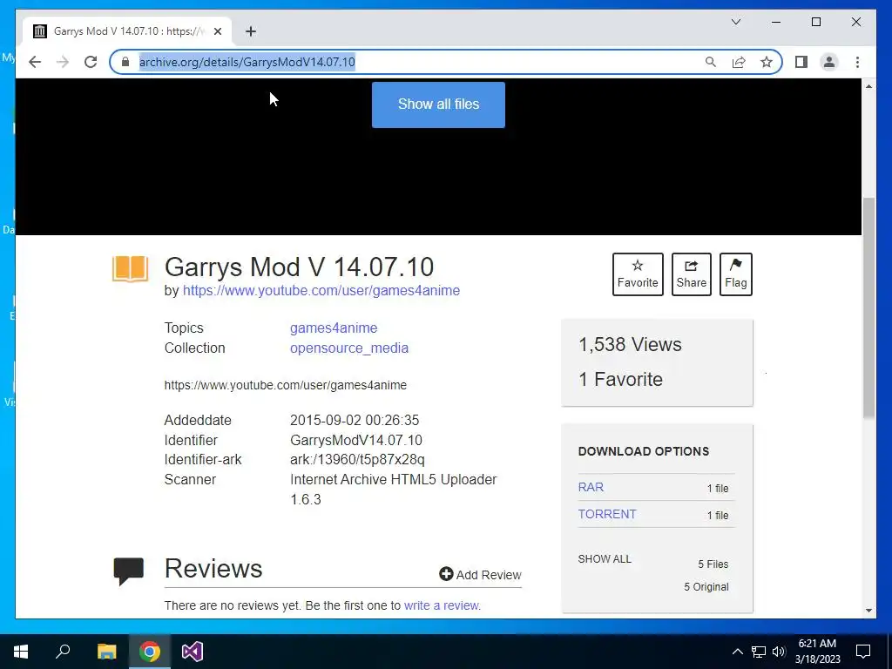Bookmark this tab with the star icon

coord(767,62)
